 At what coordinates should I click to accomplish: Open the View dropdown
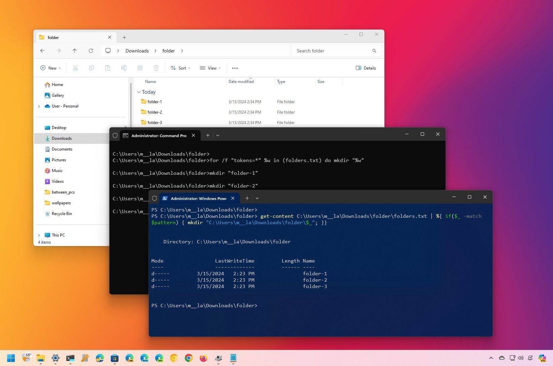coord(210,68)
